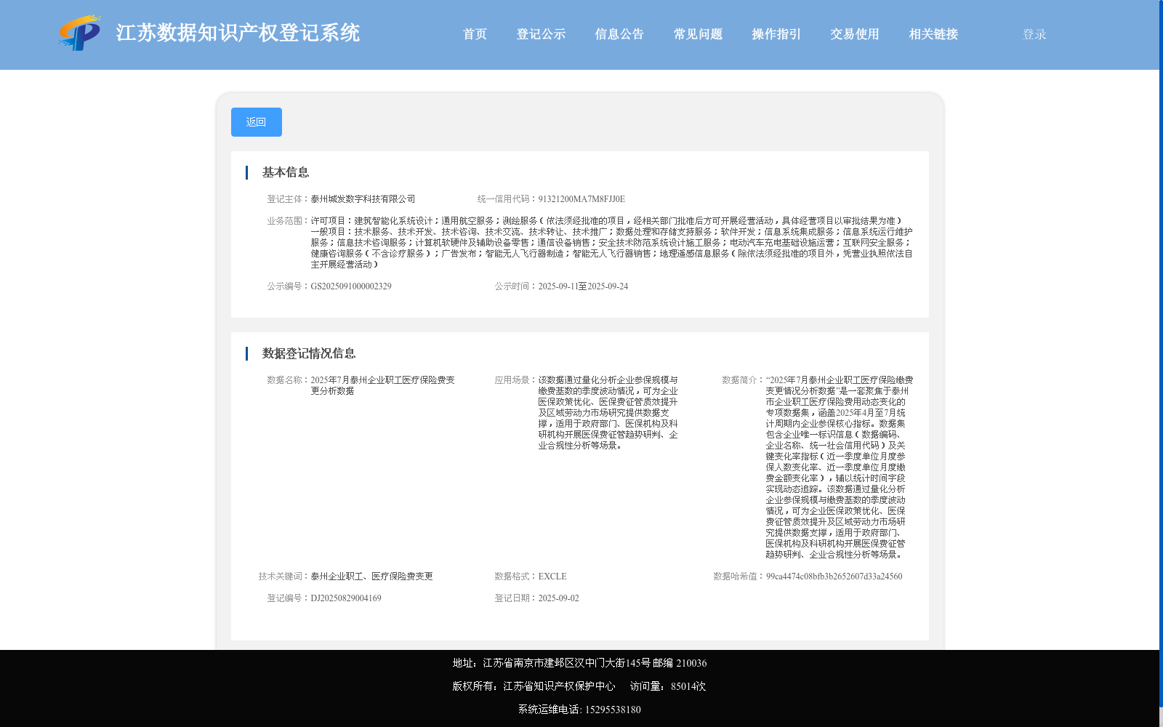Open the 登记公示 menu item
Screen dimensions: 1163x727
click(542, 34)
